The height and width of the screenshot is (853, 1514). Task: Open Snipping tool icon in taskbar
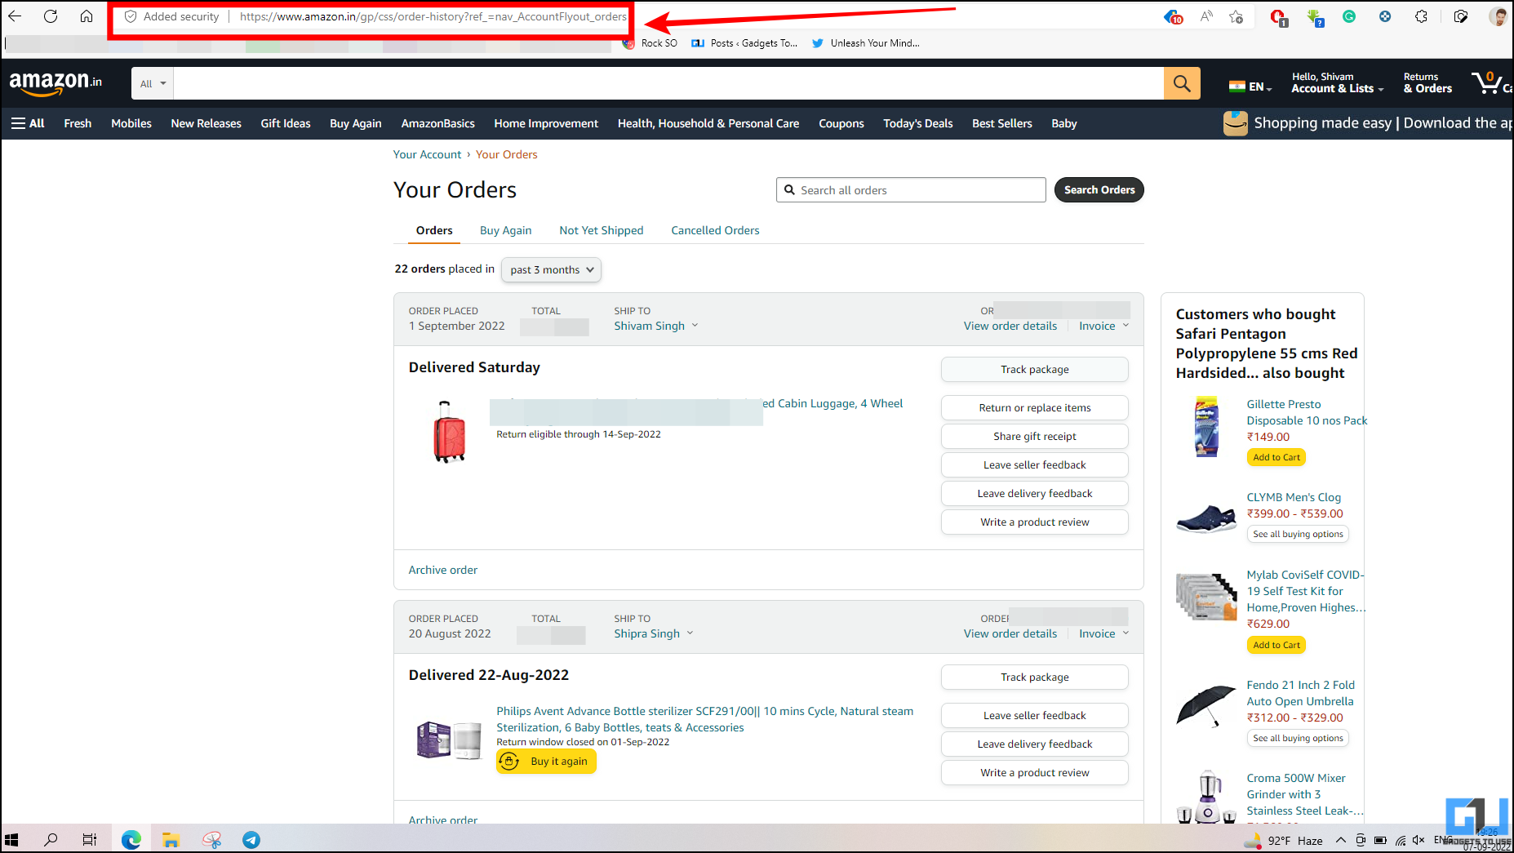(212, 840)
